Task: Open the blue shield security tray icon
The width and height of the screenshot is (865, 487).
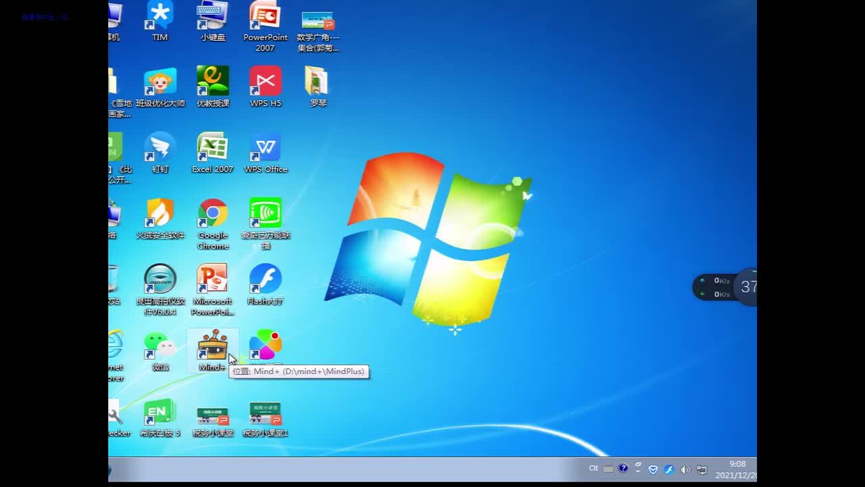Action: [653, 469]
